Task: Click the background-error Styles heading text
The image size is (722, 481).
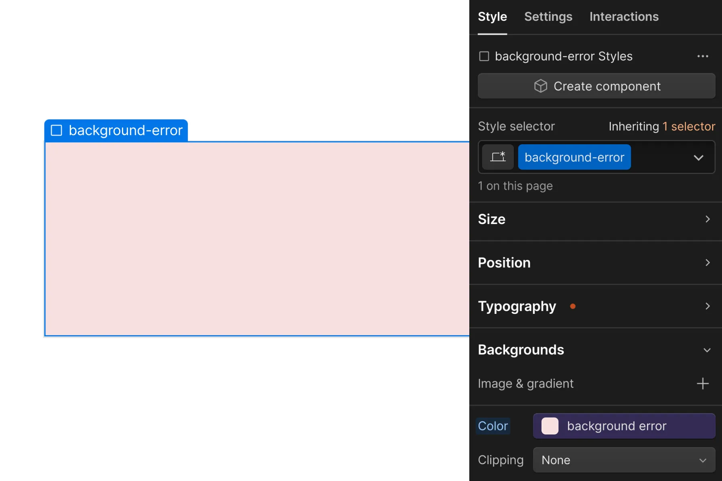Action: [x=564, y=57]
